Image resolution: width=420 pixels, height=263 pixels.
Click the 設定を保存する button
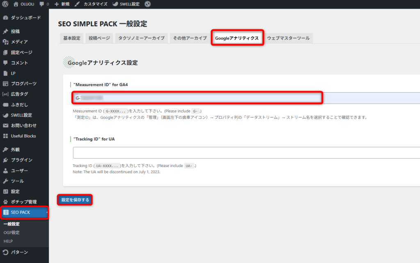pyautogui.click(x=75, y=200)
